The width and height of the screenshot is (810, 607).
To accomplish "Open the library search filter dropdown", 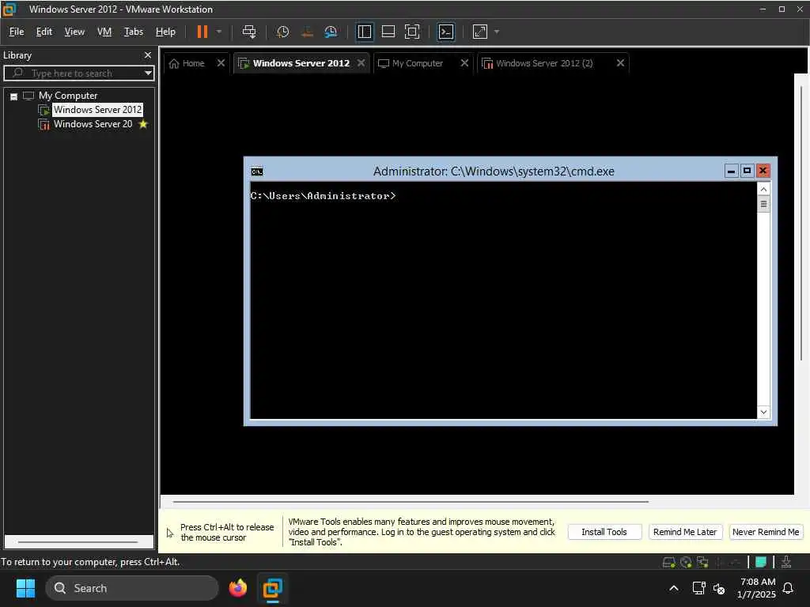I will pos(148,73).
